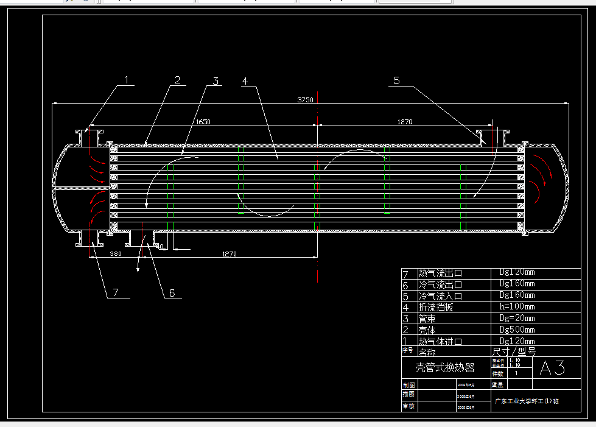Select the date in the 审核 row
The width and height of the screenshot is (596, 427).
pos(466,408)
